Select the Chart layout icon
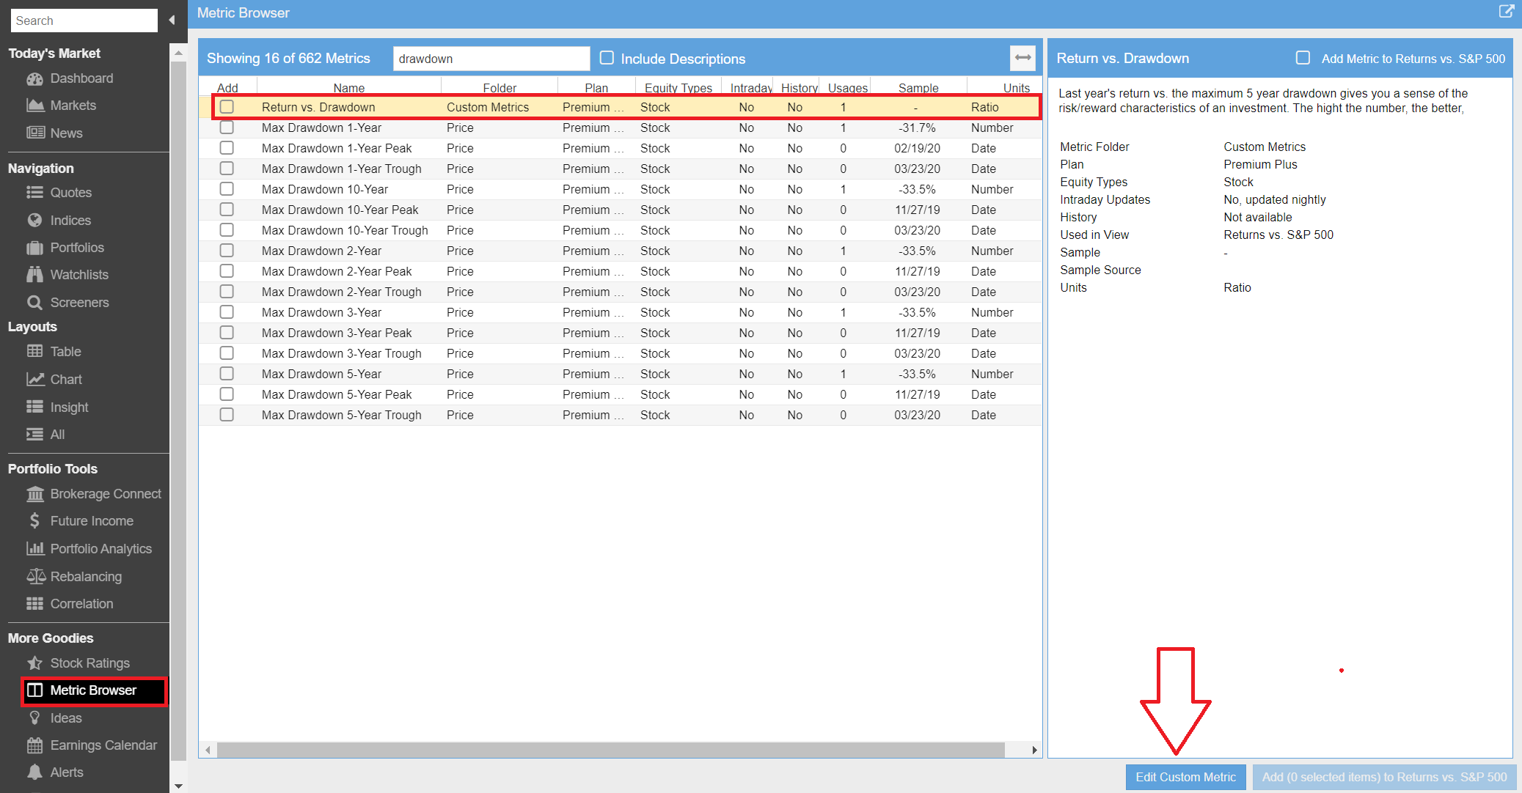This screenshot has width=1522, height=793. (x=34, y=380)
